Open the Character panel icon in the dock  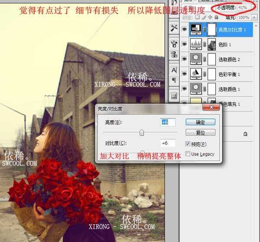coord(174,70)
